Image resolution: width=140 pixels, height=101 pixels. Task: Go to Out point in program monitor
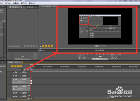tap(84, 58)
